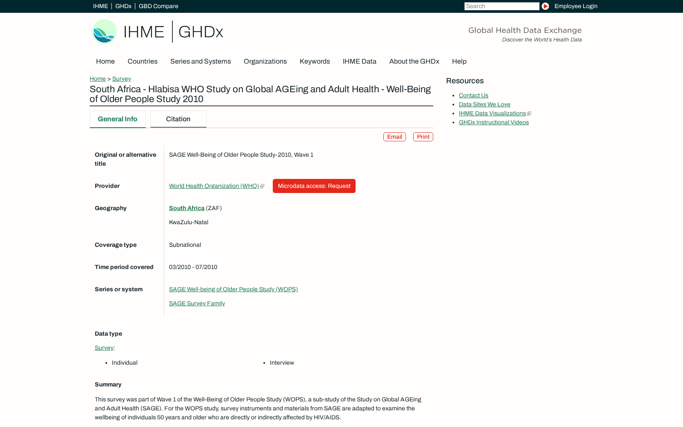
Task: Click into the Search input field
Action: [x=502, y=6]
